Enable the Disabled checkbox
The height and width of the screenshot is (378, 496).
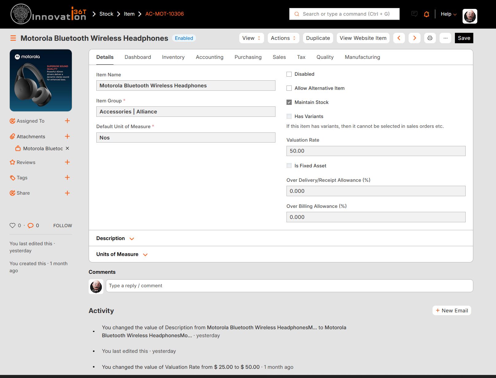[289, 74]
